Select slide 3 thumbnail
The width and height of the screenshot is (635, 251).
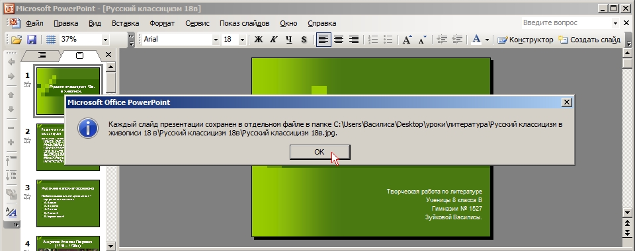point(68,203)
